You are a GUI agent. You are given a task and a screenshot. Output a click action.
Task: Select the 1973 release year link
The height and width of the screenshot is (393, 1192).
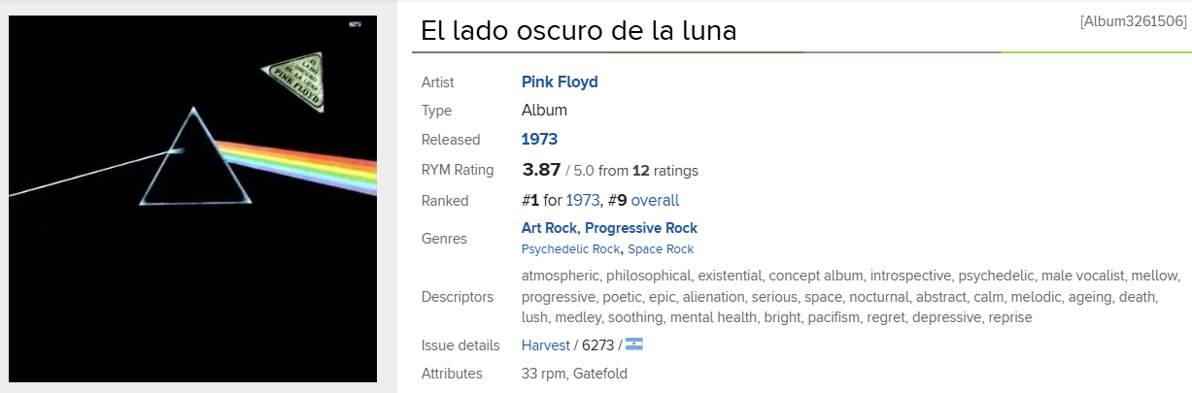point(539,139)
